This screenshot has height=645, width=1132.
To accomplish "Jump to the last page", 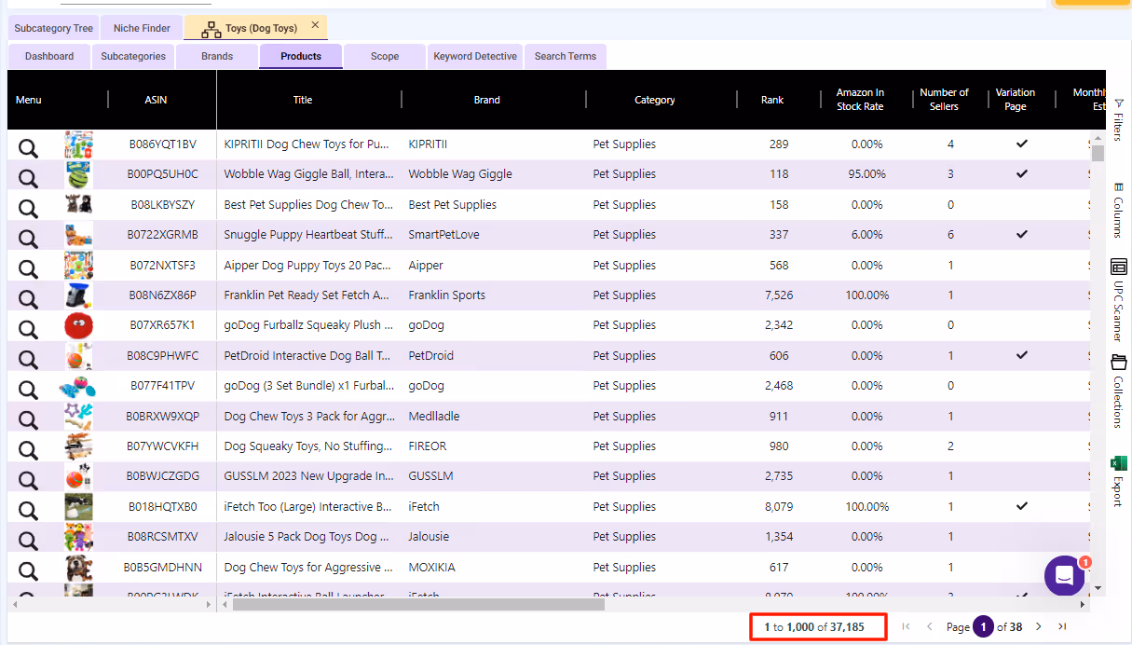I will 1062,627.
